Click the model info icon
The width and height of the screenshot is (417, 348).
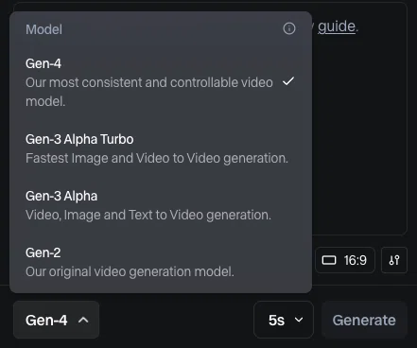289,28
